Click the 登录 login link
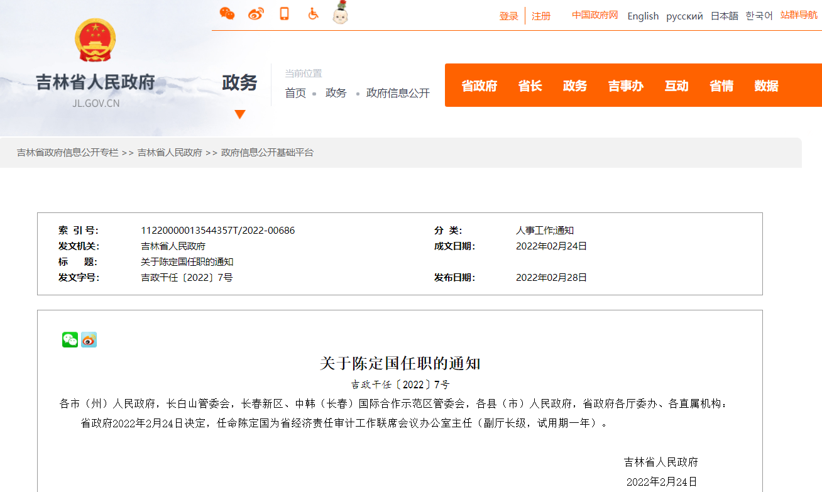The image size is (822, 492). click(508, 16)
